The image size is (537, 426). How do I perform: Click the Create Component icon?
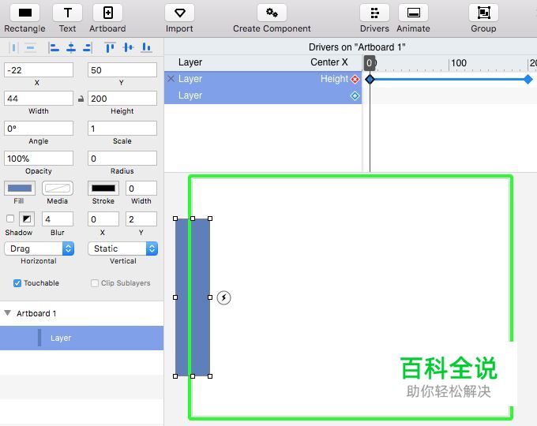[x=272, y=13]
